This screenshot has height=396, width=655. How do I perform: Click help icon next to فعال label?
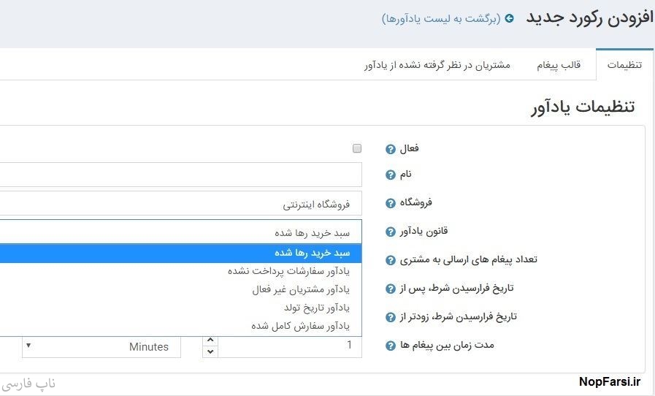[390, 149]
